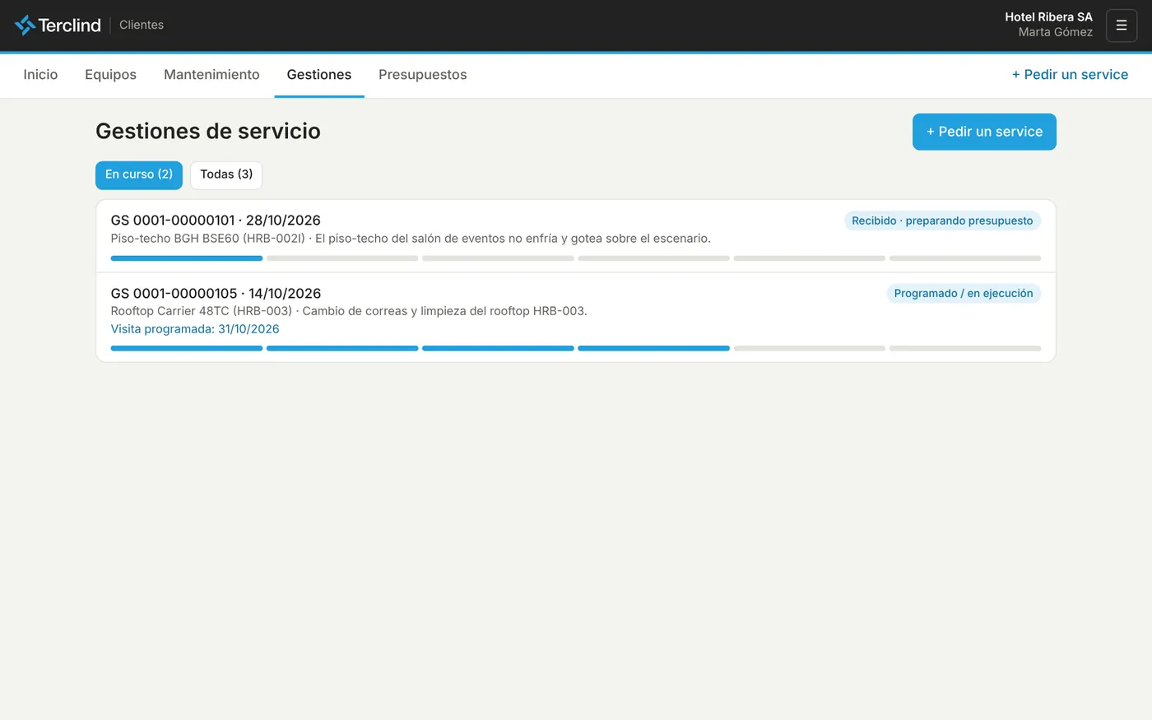
Task: Filter by 'En curso (2)'
Action: point(139,174)
